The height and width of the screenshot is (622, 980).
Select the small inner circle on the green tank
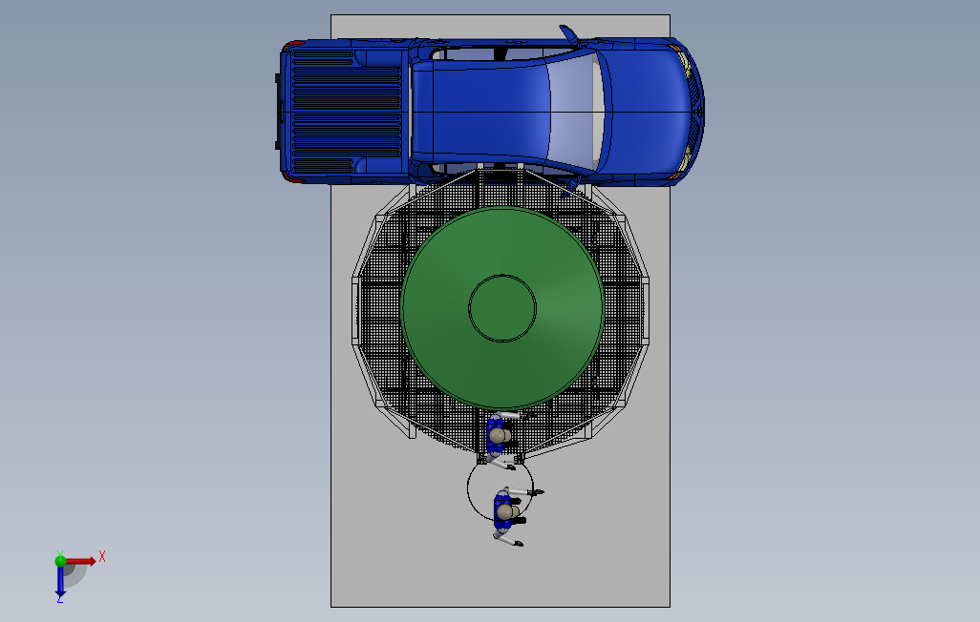[x=502, y=308]
